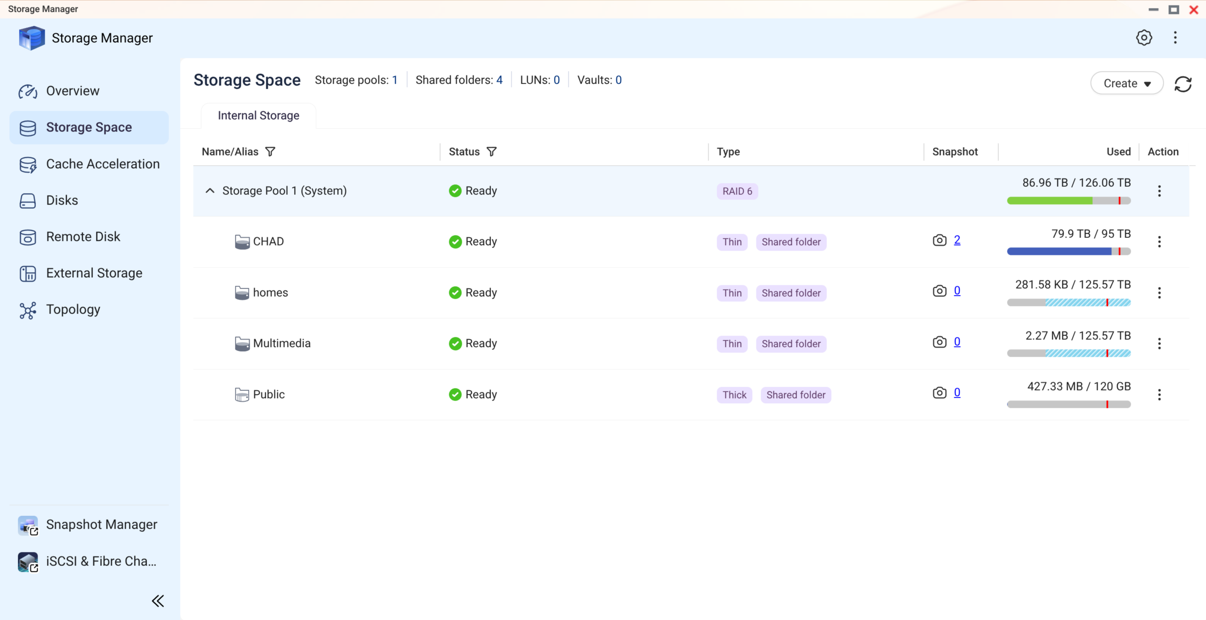Open Remote Disk page
This screenshot has height=620, width=1206.
(x=89, y=237)
